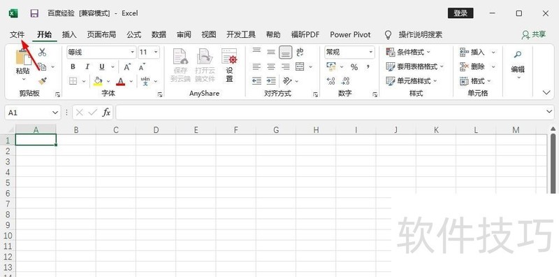Decrease font size with smaller A
This screenshot has height=277, width=559.
click(x=142, y=66)
